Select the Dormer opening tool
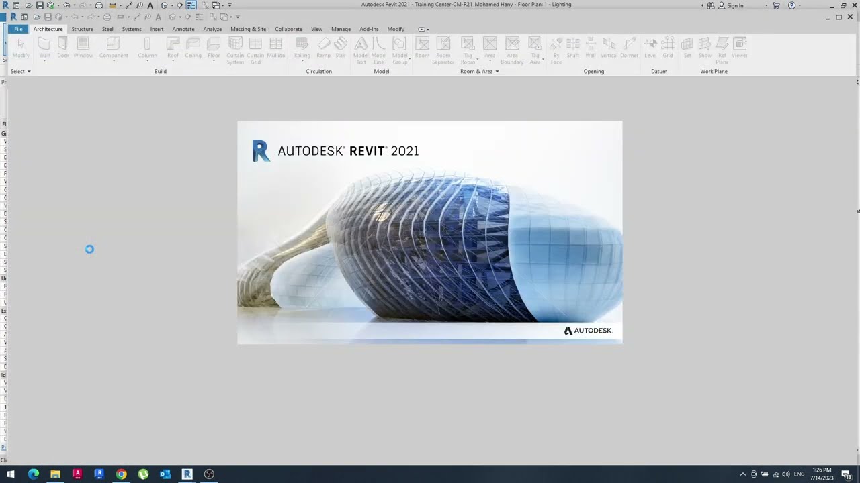The image size is (860, 483). point(630,48)
